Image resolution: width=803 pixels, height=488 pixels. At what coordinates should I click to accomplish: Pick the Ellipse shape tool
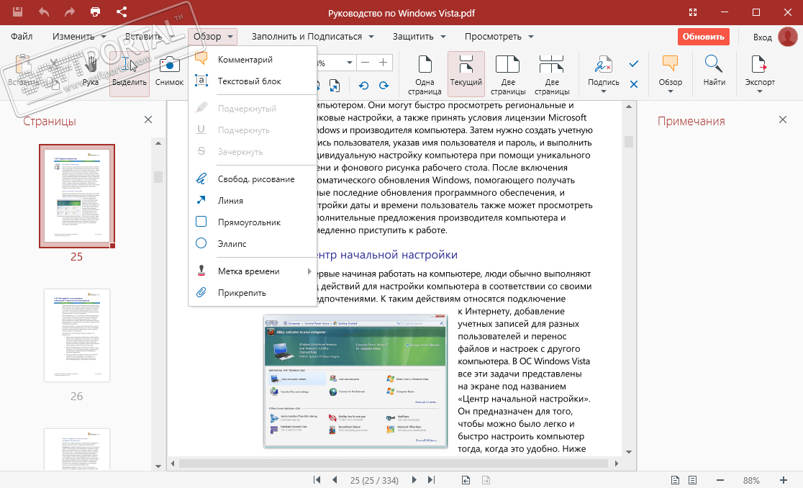coord(232,244)
